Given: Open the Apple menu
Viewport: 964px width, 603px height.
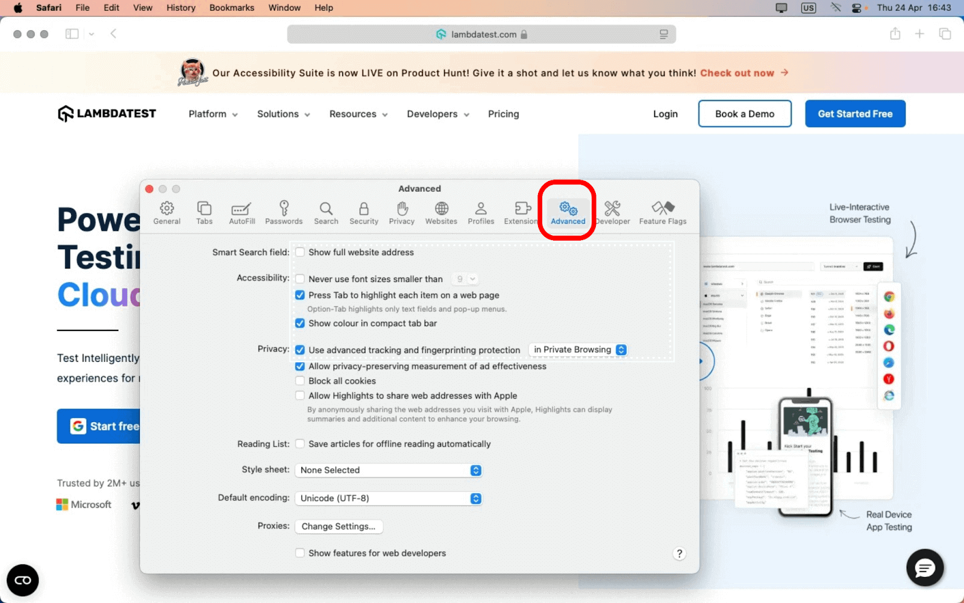Looking at the screenshot, I should click(18, 8).
